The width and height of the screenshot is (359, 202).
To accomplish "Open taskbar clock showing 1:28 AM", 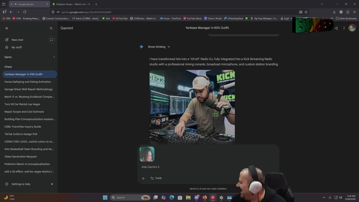I will (x=351, y=198).
